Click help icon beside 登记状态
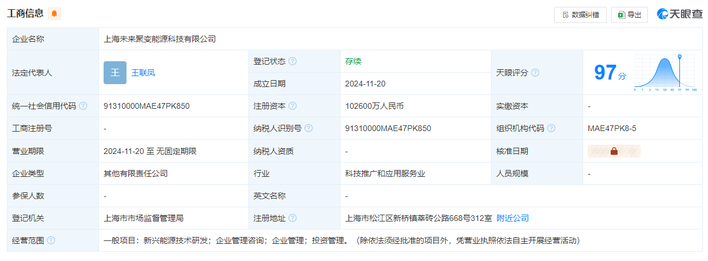 click(x=292, y=61)
